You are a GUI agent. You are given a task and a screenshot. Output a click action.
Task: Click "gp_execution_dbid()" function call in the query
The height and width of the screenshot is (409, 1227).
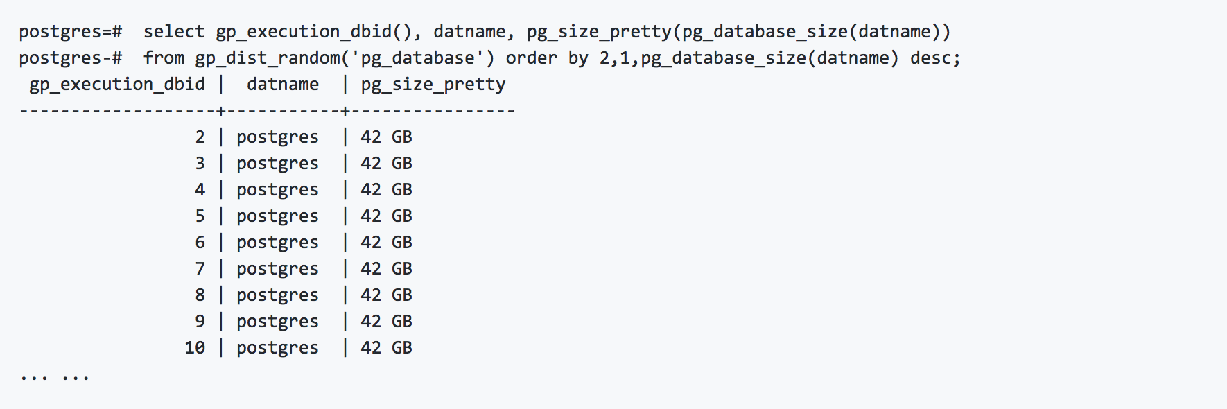coord(314,32)
